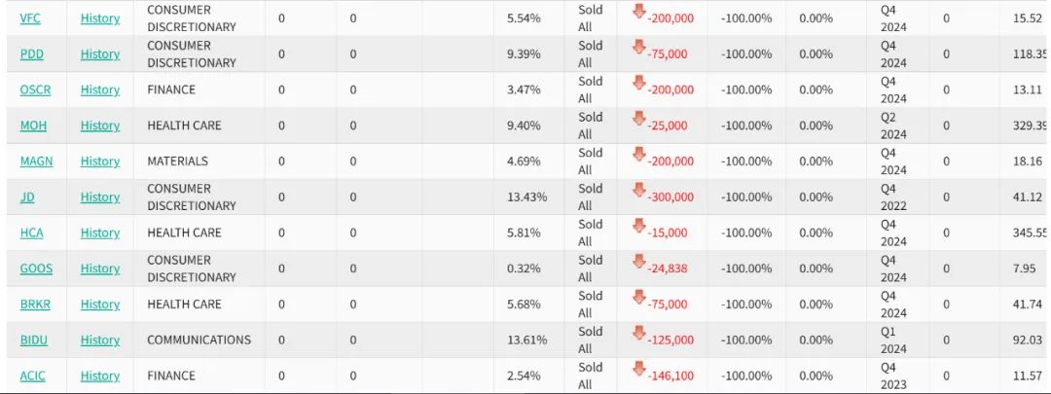Click red down arrow in JD row
This screenshot has width=1051, height=394.
[x=638, y=190]
